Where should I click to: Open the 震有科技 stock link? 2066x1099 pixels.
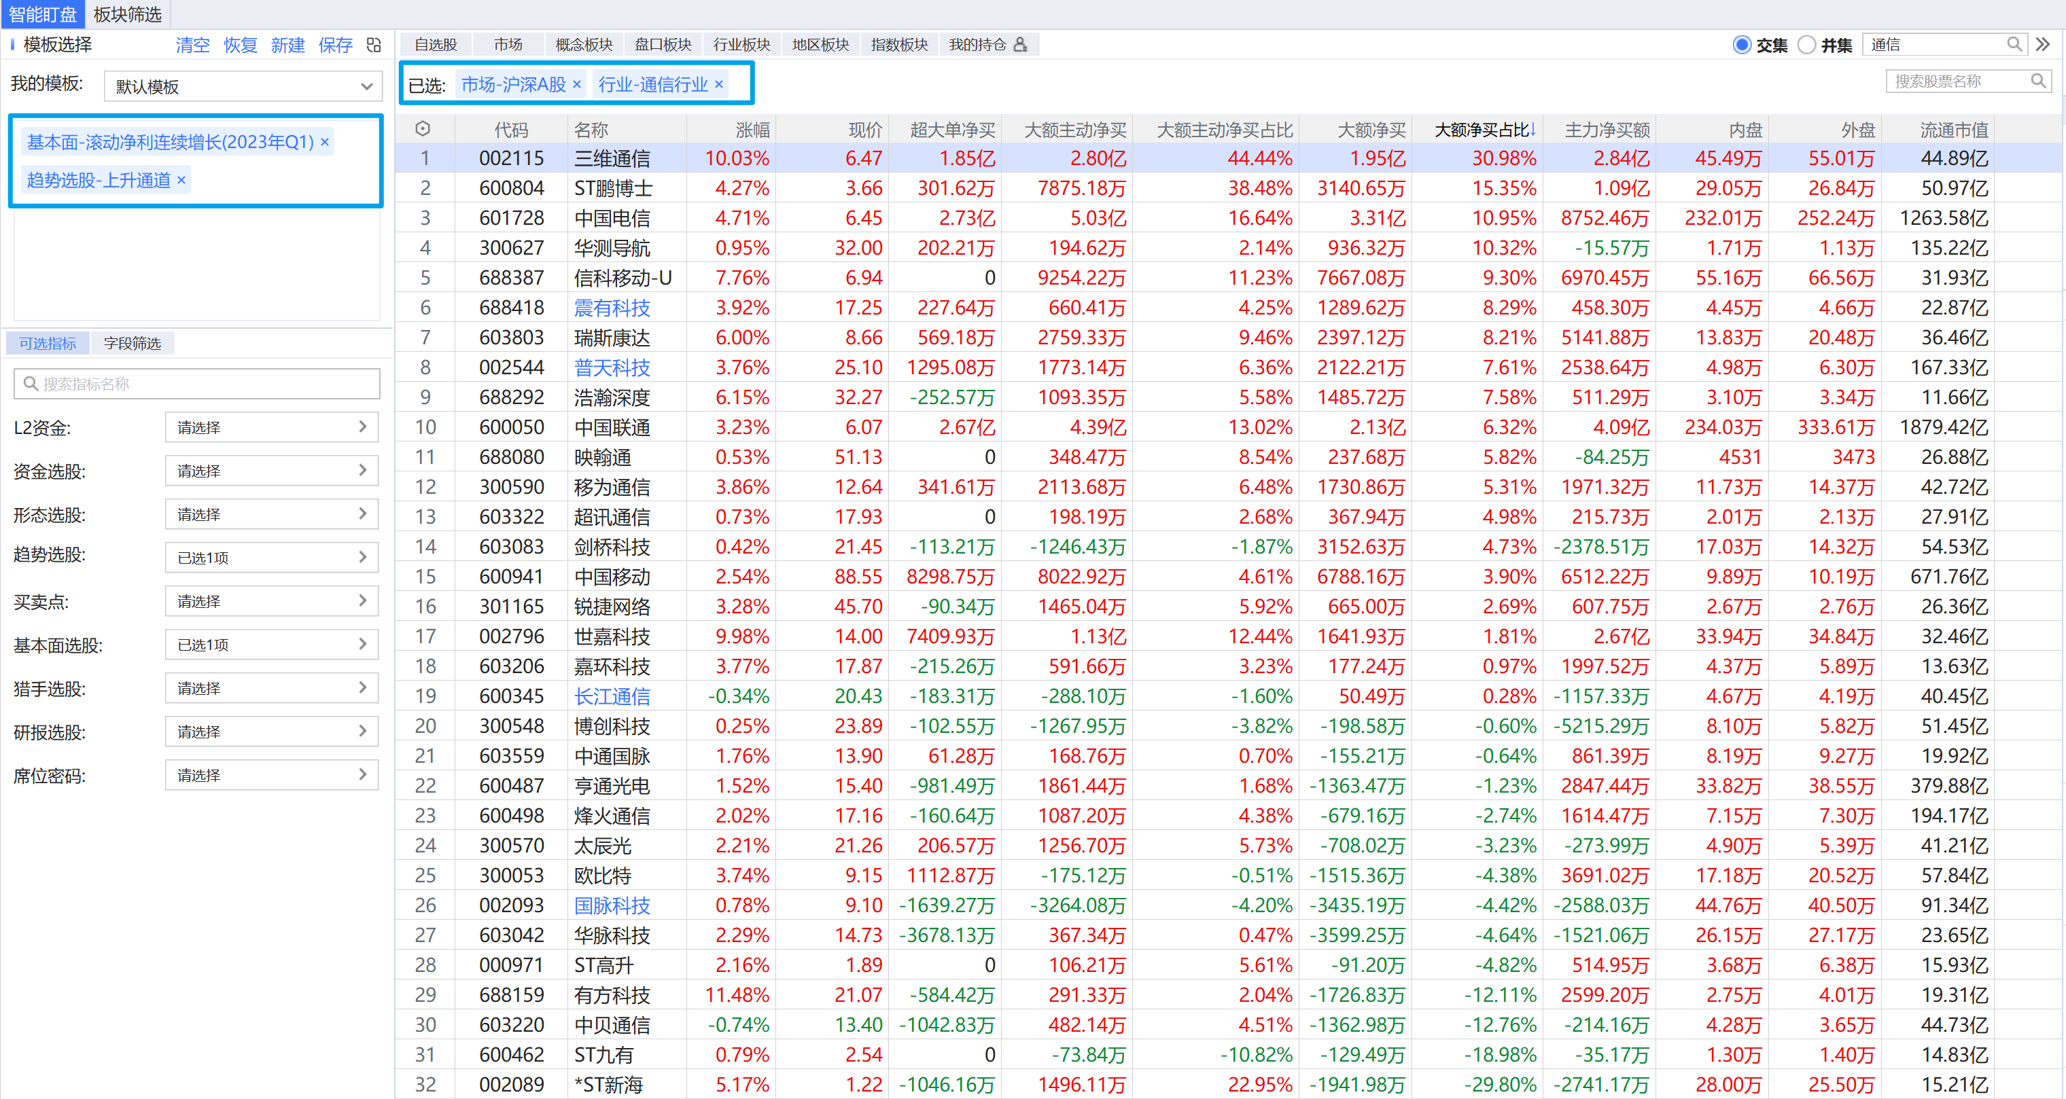tap(612, 308)
